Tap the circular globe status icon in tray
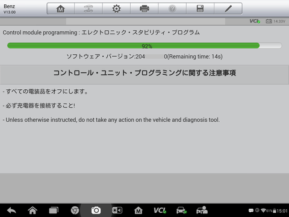289x217 pixels. click(257, 210)
